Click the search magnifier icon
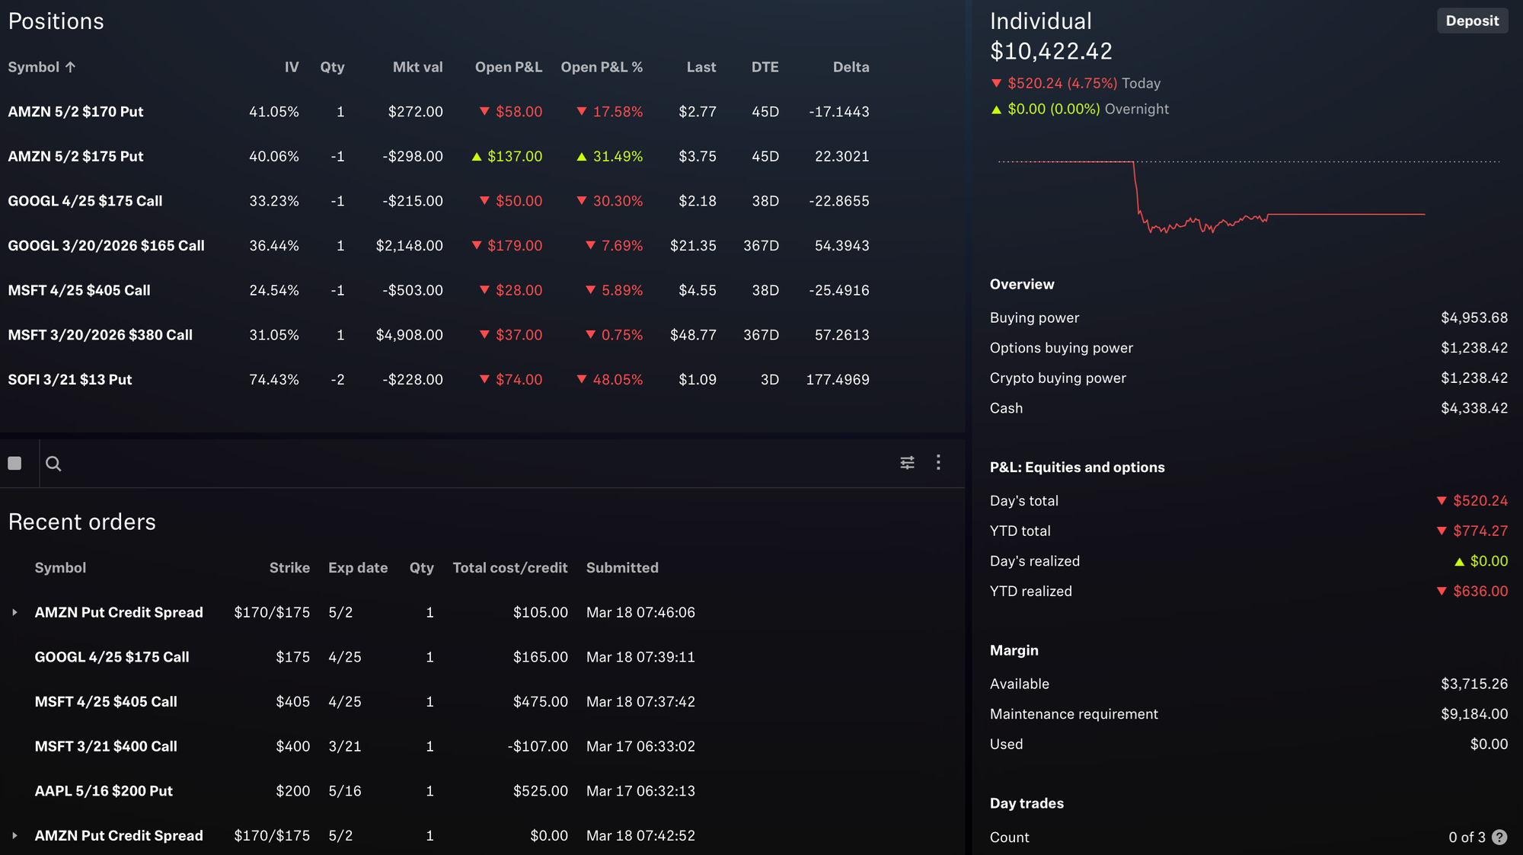This screenshot has width=1523, height=855. [x=53, y=464]
